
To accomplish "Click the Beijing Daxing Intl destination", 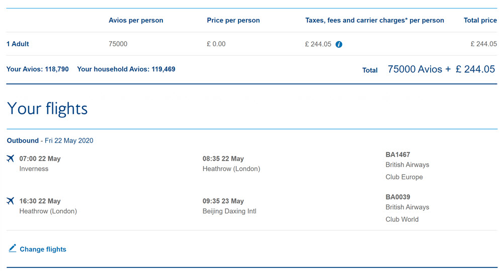I will coord(229,211).
